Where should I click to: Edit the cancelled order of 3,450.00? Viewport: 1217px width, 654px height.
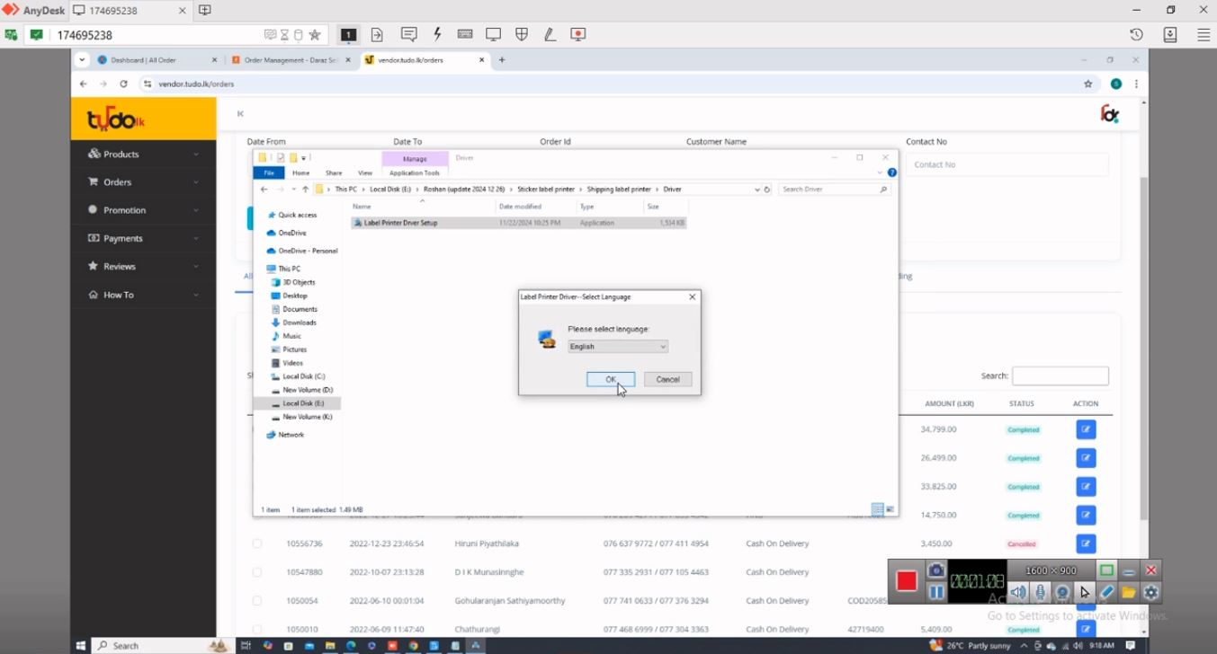point(1086,544)
